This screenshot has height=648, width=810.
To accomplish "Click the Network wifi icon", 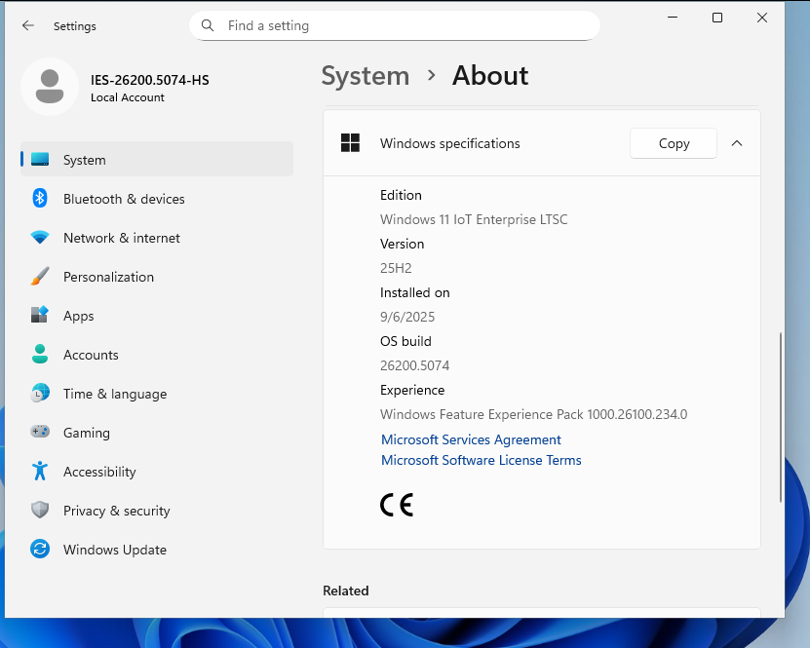I will 40,238.
